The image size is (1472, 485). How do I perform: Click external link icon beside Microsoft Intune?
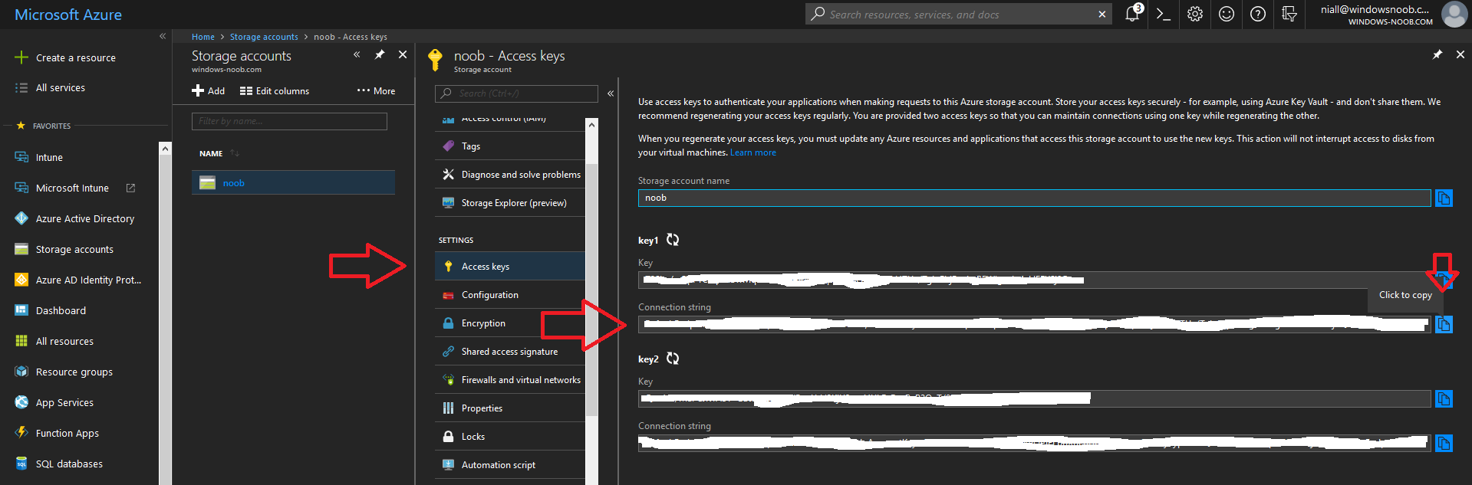pos(130,188)
